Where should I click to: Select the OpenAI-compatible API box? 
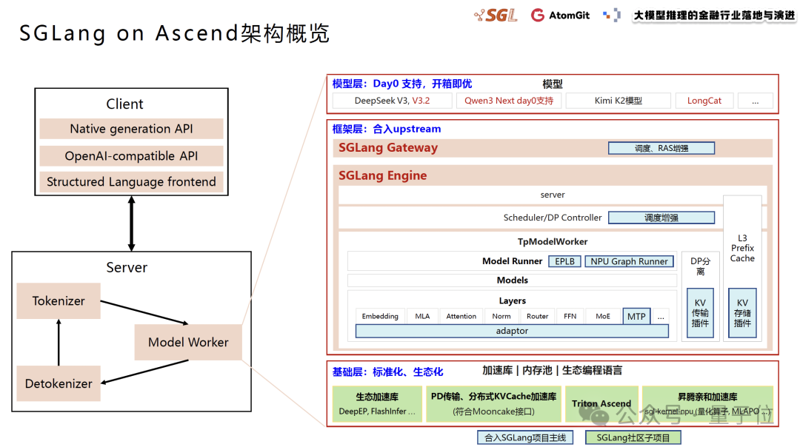pyautogui.click(x=131, y=155)
